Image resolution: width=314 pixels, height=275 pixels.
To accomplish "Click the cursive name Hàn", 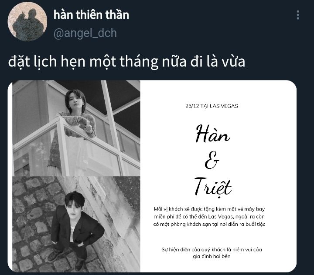I will (x=213, y=134).
